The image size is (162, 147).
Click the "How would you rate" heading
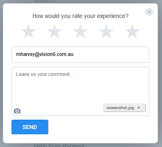point(80,16)
